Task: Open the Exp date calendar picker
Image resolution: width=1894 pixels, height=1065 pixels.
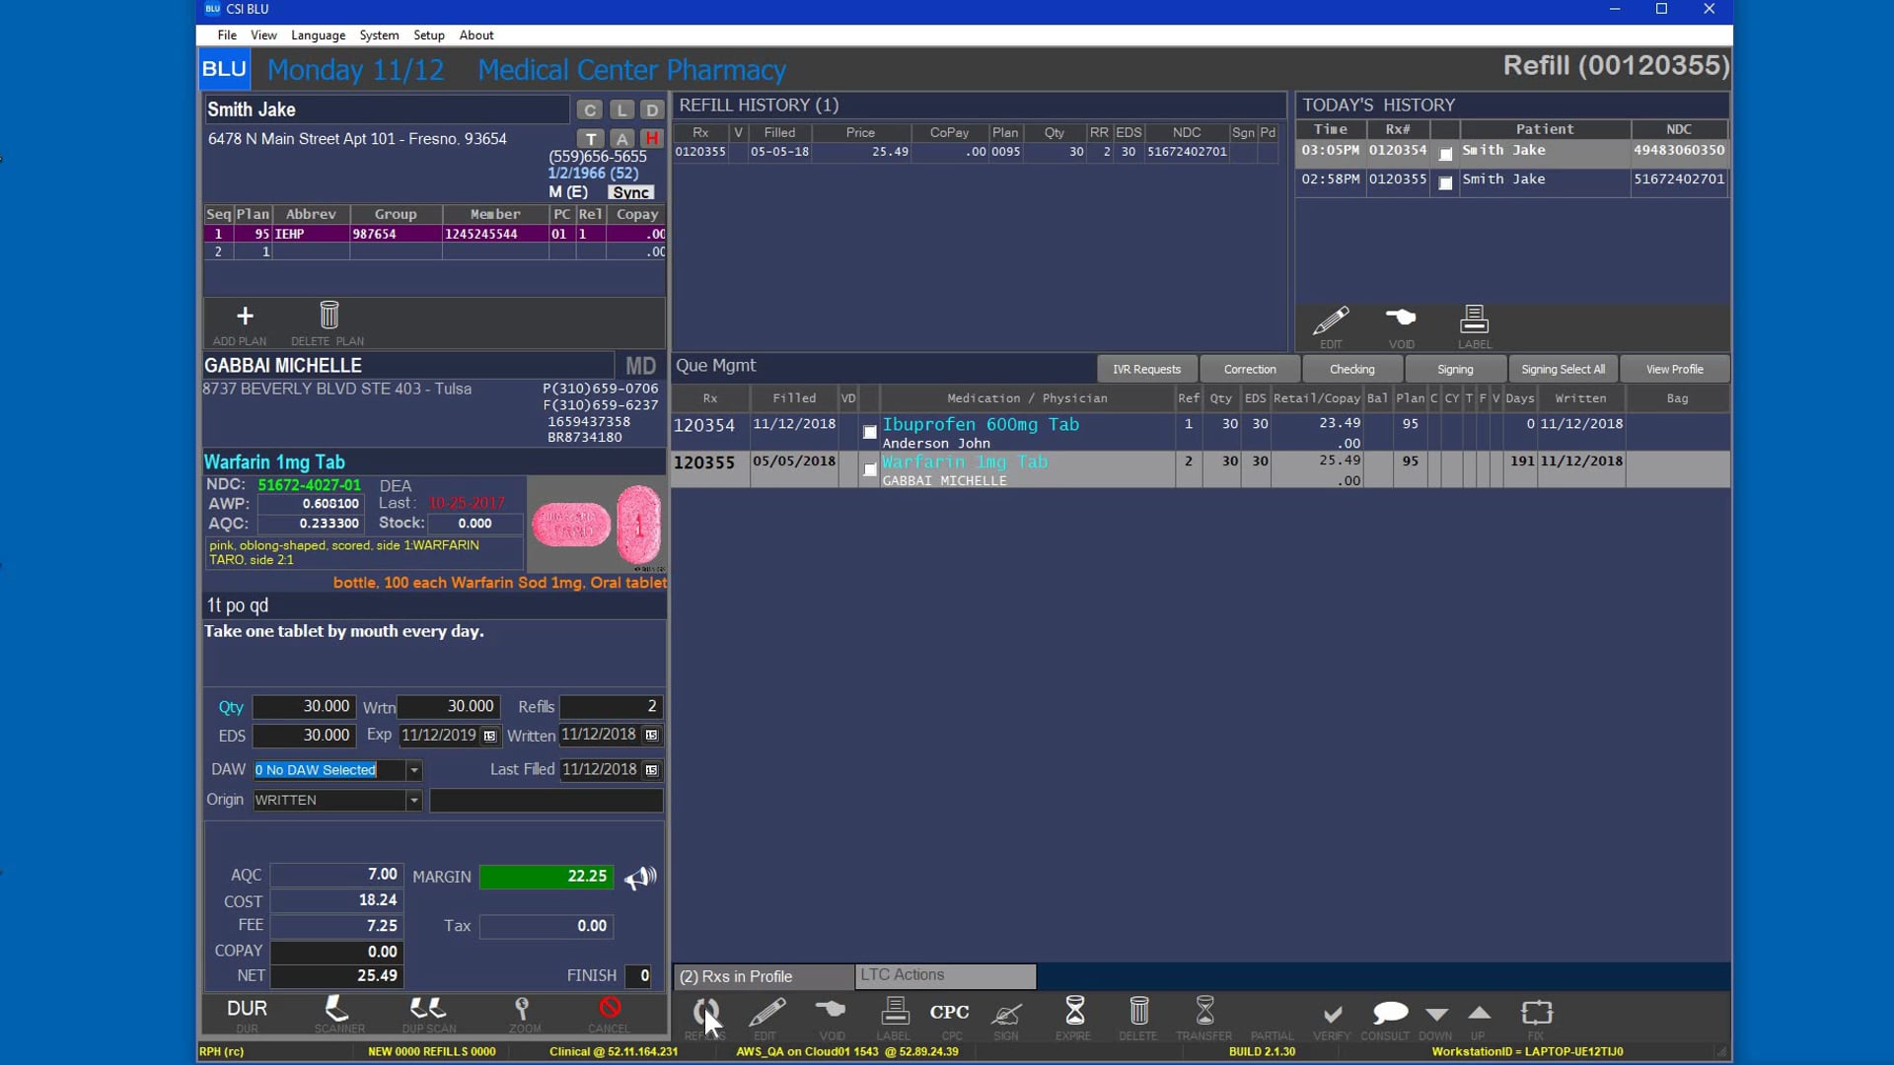Action: click(x=489, y=736)
